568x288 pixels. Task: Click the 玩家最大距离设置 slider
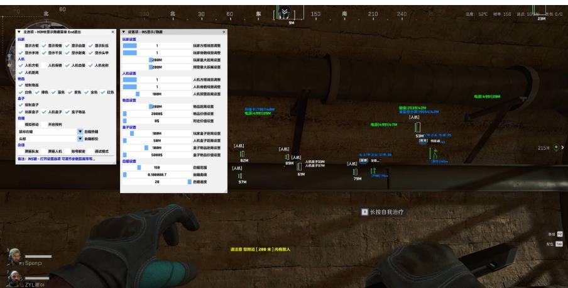point(157,60)
